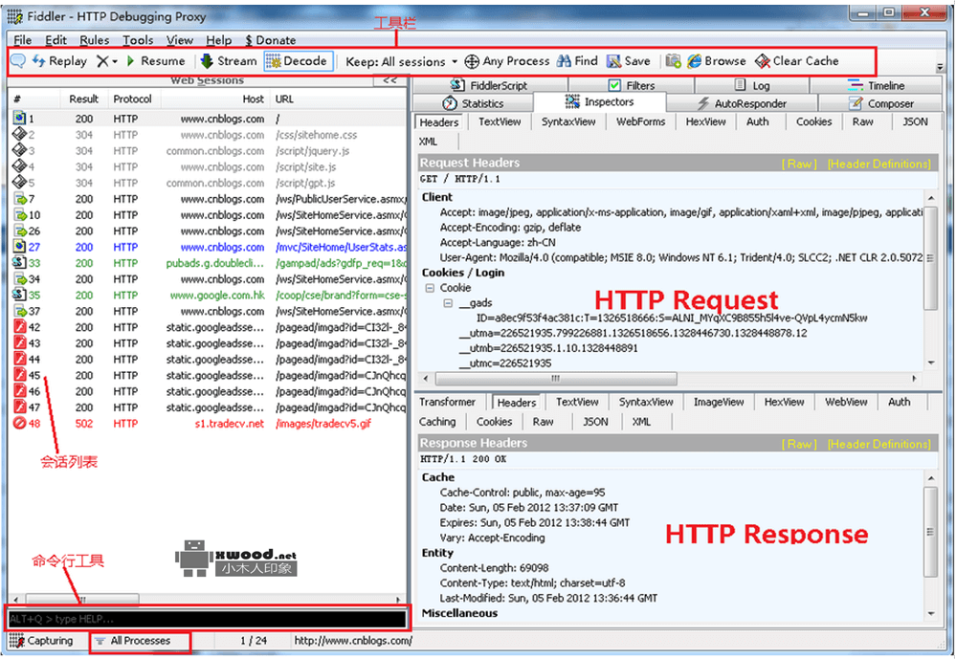Viewport: 956px width, 659px height.
Task: Select request TextView tab
Action: tap(500, 121)
